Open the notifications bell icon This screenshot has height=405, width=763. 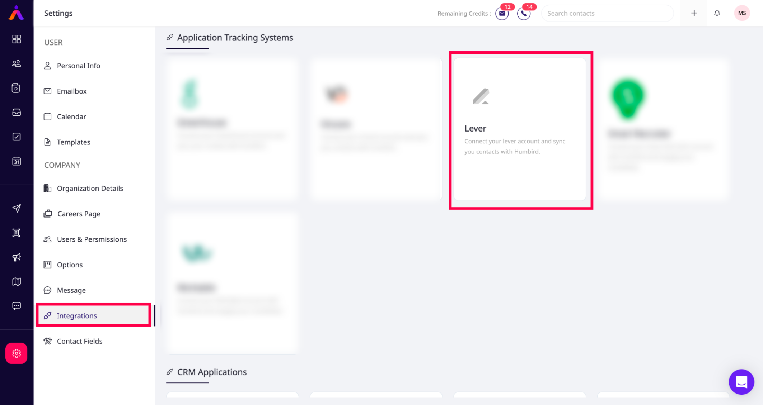click(717, 13)
